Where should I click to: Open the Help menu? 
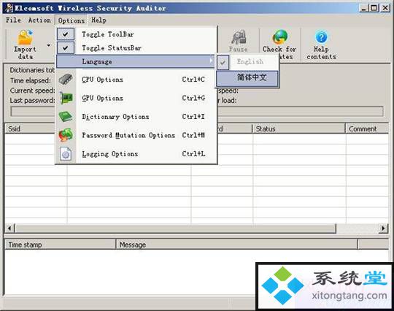(98, 20)
